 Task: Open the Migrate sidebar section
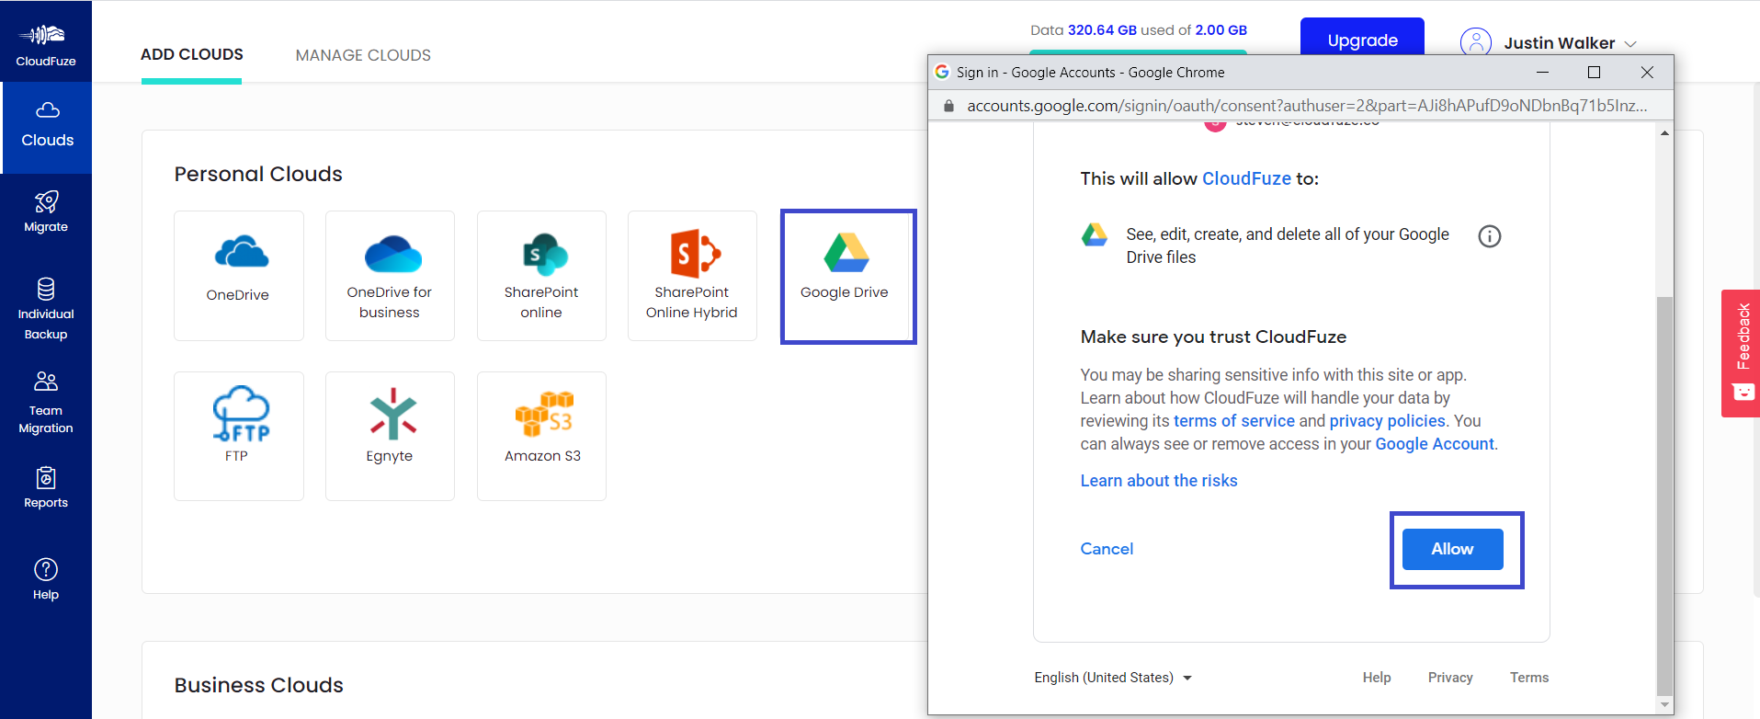coord(46,212)
